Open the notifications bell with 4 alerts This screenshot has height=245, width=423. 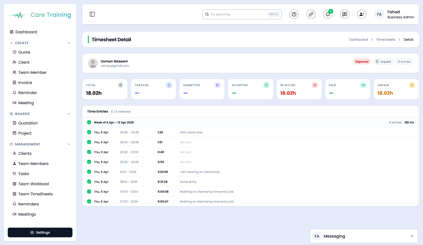coord(328,14)
